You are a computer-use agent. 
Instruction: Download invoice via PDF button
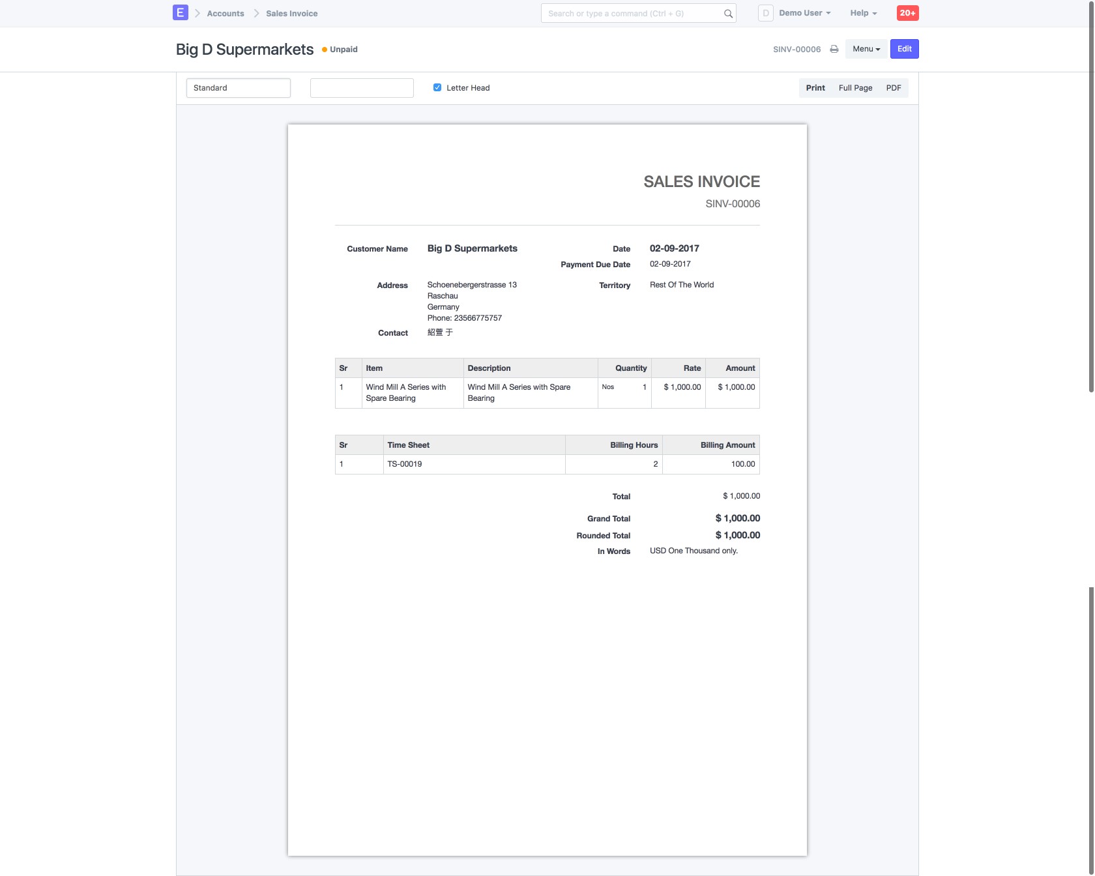tap(893, 88)
